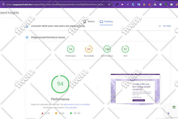
Task: Bookmark this page with the star icon
Action: tap(109, 4)
